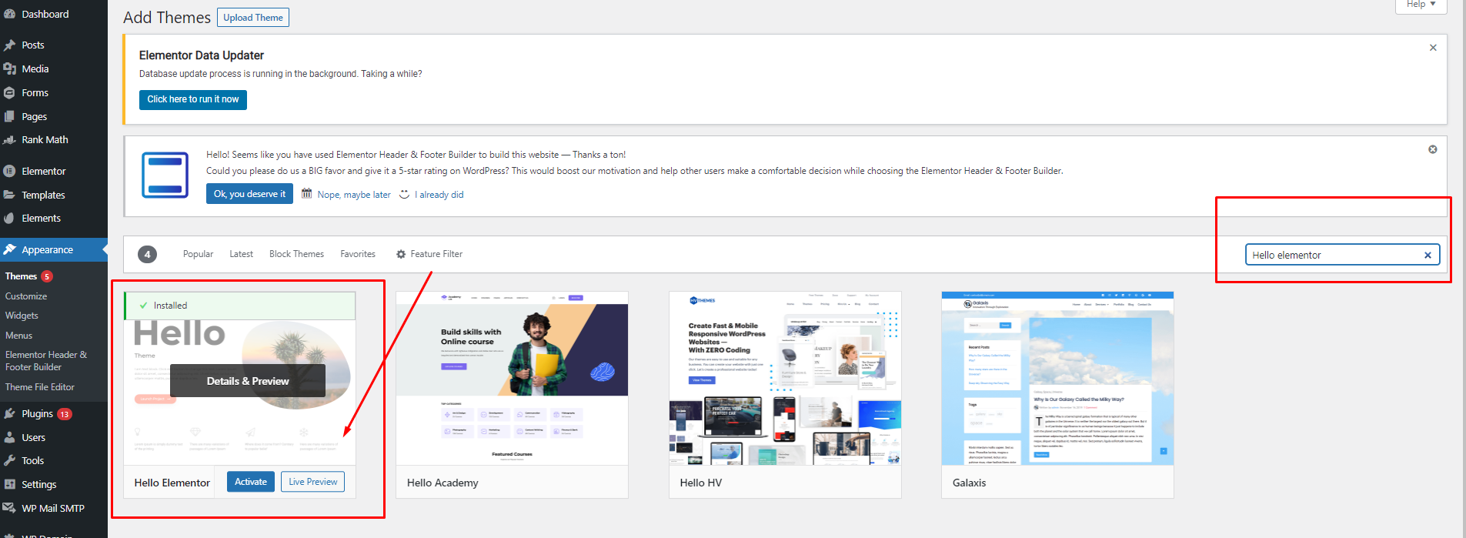Open the Galaxis theme thumbnail
The image size is (1466, 538).
1057,378
